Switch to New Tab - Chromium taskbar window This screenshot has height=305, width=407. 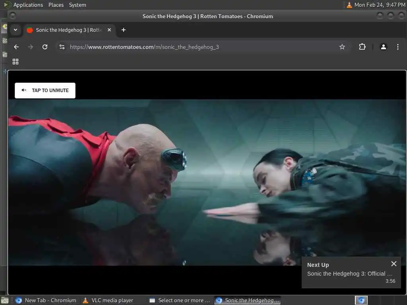46,300
